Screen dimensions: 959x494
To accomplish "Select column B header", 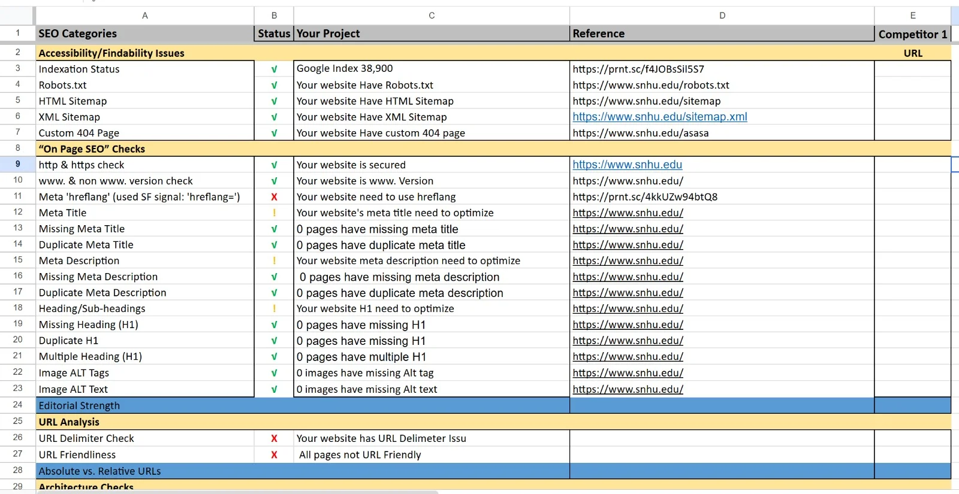I will click(274, 16).
